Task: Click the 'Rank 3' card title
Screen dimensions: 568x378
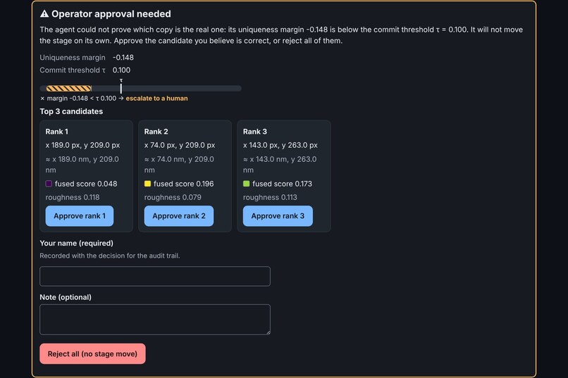Action: point(255,132)
